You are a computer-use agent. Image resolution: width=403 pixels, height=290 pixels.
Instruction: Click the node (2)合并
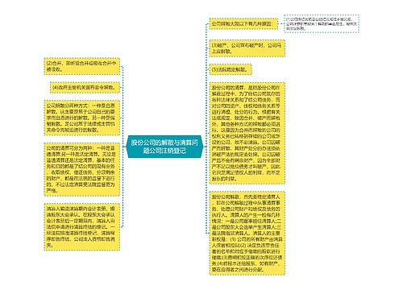pos(82,66)
